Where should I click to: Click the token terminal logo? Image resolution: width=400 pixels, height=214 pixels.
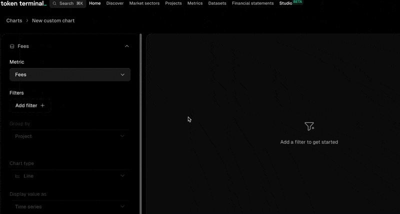pyautogui.click(x=23, y=3)
